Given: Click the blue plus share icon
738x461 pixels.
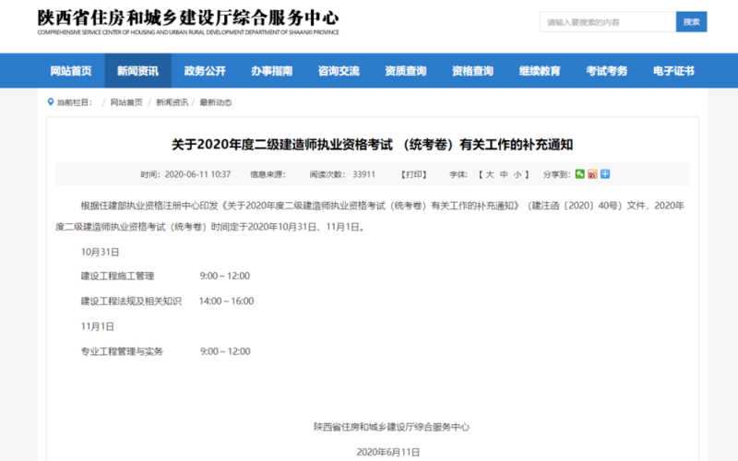Looking at the screenshot, I should pos(605,173).
